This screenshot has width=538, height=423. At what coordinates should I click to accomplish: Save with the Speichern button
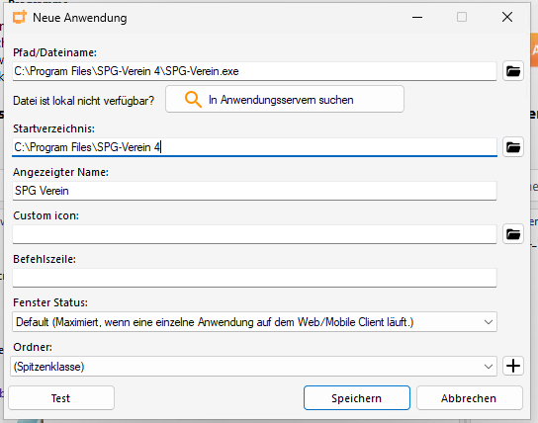click(x=356, y=398)
